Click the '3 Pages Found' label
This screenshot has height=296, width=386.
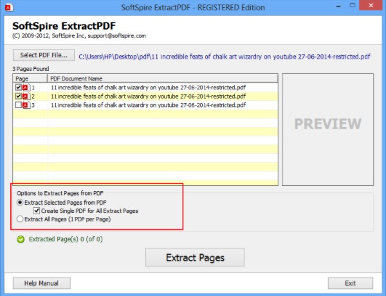coord(31,69)
